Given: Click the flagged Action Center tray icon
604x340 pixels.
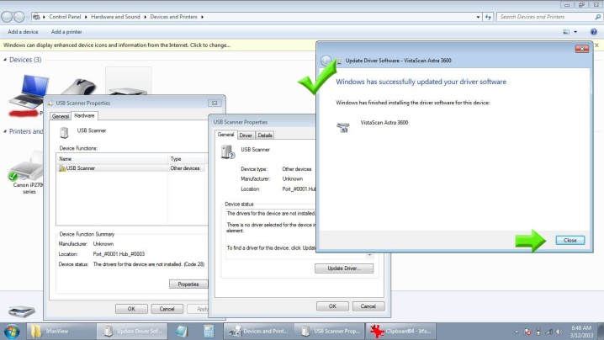Looking at the screenshot, I should (527, 332).
